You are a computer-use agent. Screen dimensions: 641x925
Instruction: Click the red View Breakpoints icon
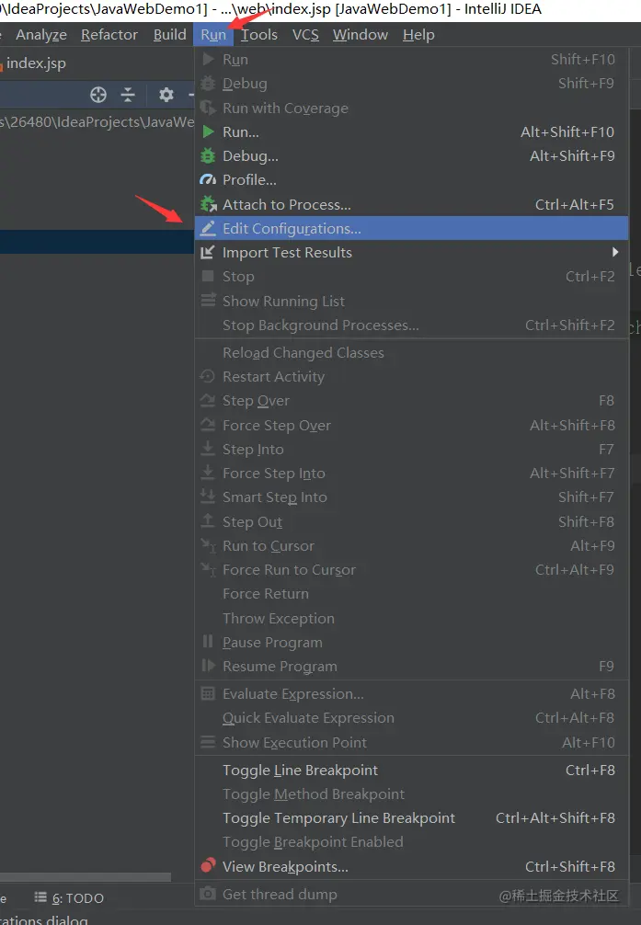pyautogui.click(x=208, y=865)
